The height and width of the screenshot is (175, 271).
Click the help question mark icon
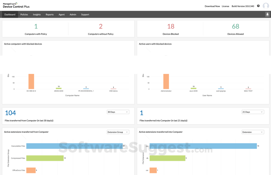tap(258, 6)
